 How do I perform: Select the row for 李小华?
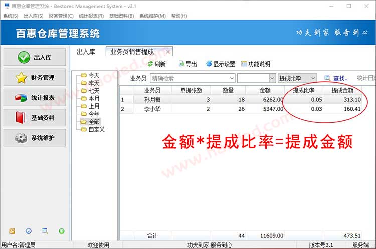tap(241, 109)
